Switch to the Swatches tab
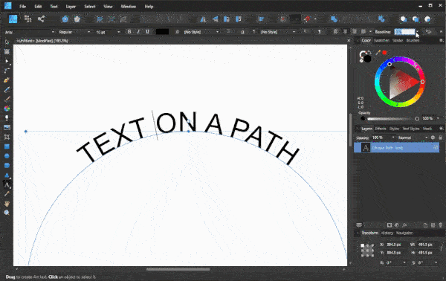The image size is (446, 281). coord(381,40)
